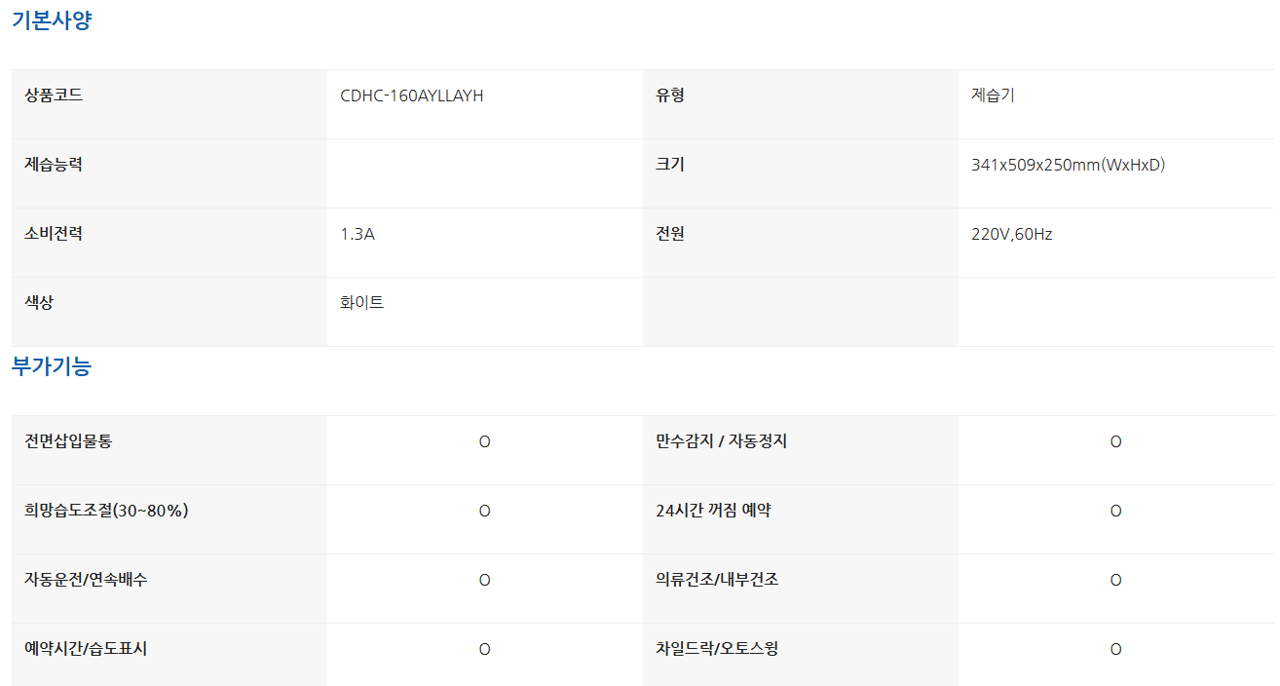This screenshot has height=686, width=1280.
Task: Click the 제습능력 label cell
Action: (54, 165)
